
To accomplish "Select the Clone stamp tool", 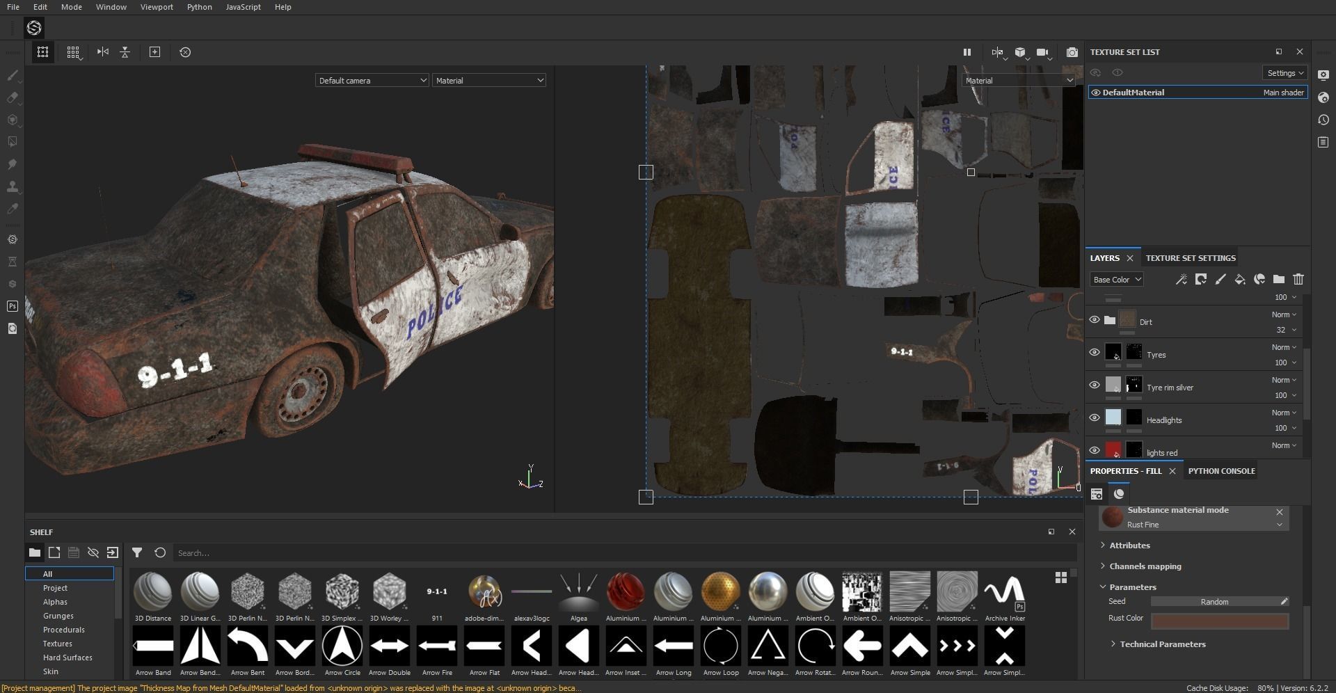I will tap(13, 186).
